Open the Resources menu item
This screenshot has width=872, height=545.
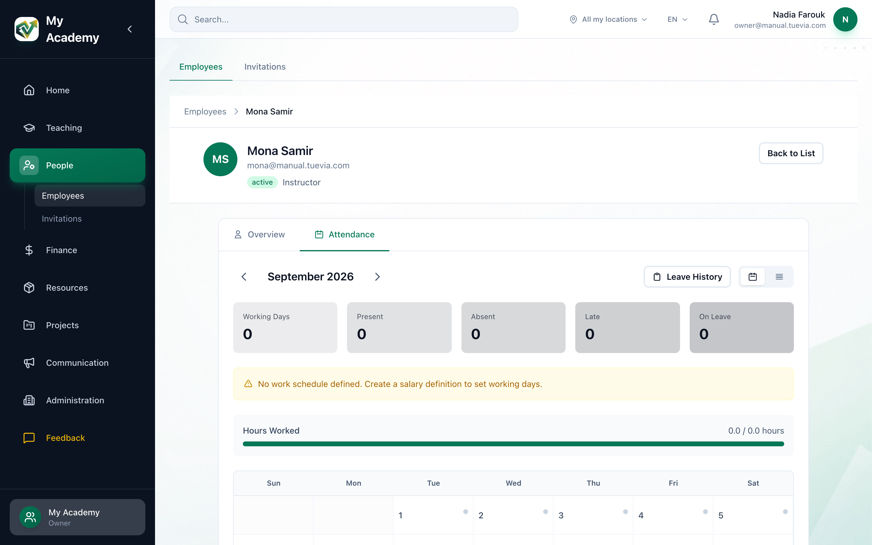click(x=78, y=288)
